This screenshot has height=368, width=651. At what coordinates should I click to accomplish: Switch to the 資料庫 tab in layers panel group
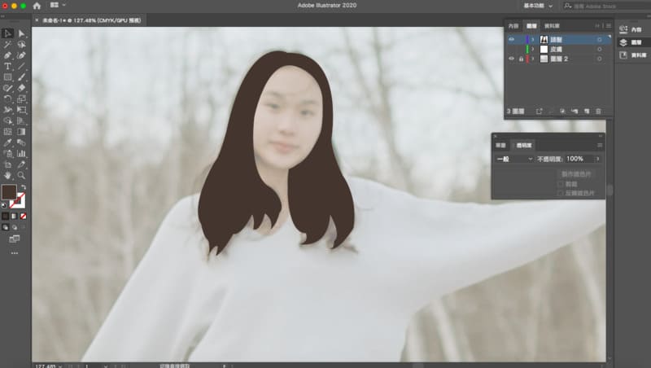click(552, 26)
